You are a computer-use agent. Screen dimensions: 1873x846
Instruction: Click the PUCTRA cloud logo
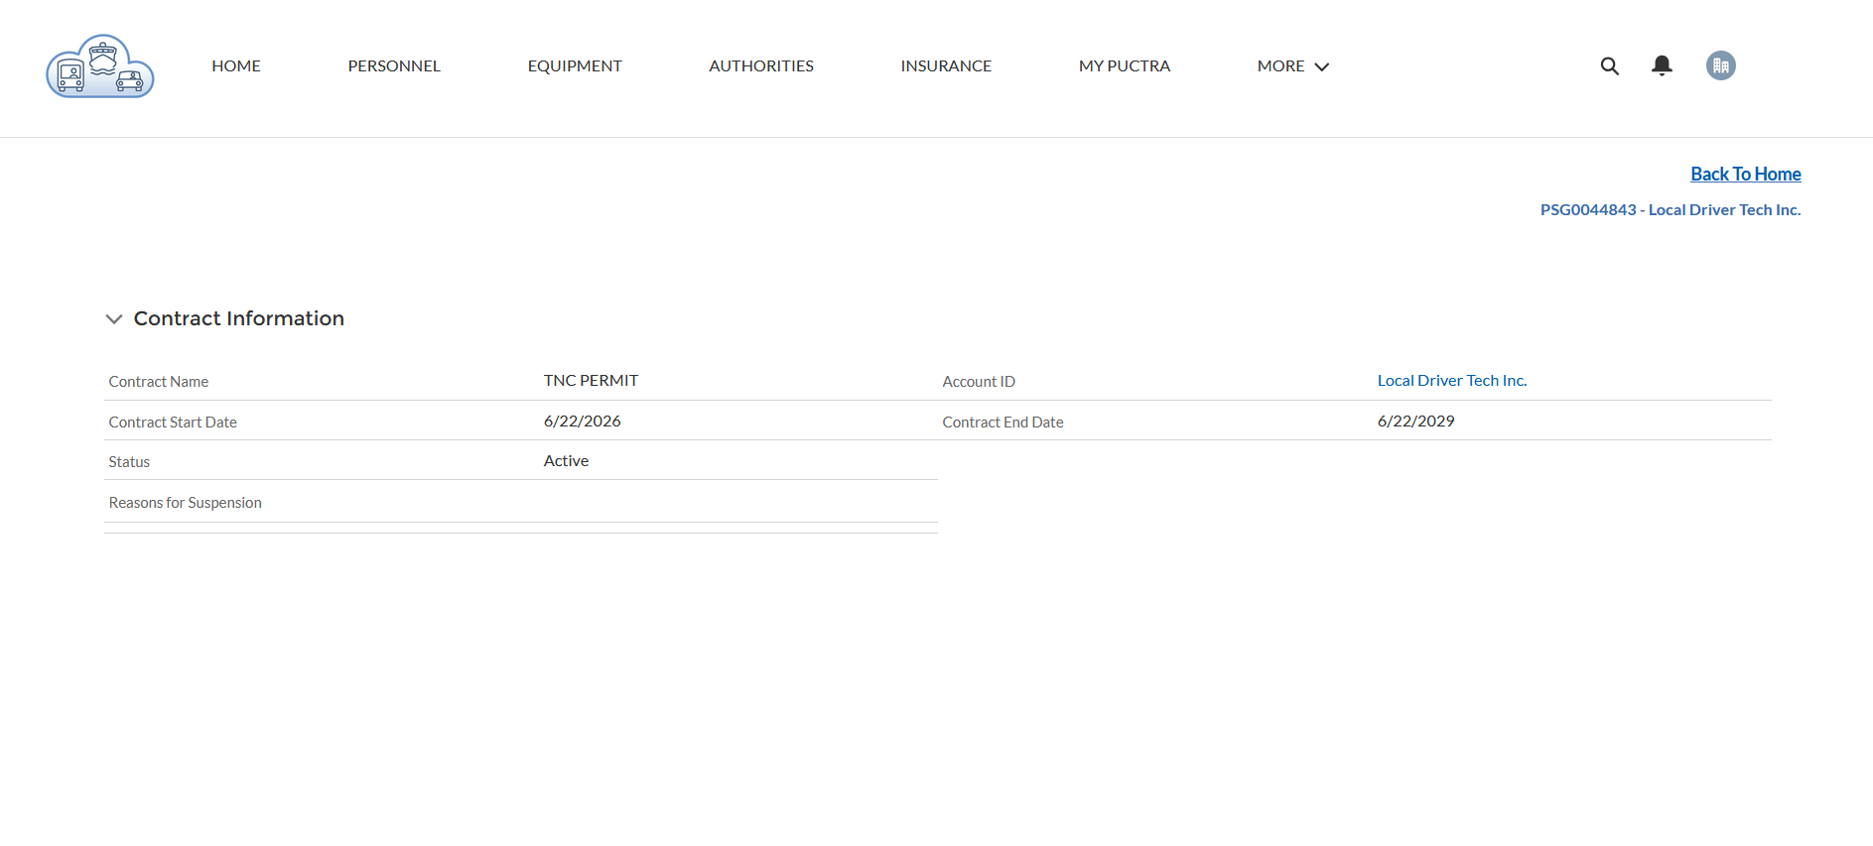(x=100, y=66)
